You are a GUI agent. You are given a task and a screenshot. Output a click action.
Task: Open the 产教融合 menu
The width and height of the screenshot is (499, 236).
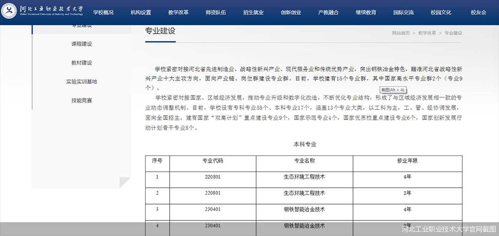329,13
